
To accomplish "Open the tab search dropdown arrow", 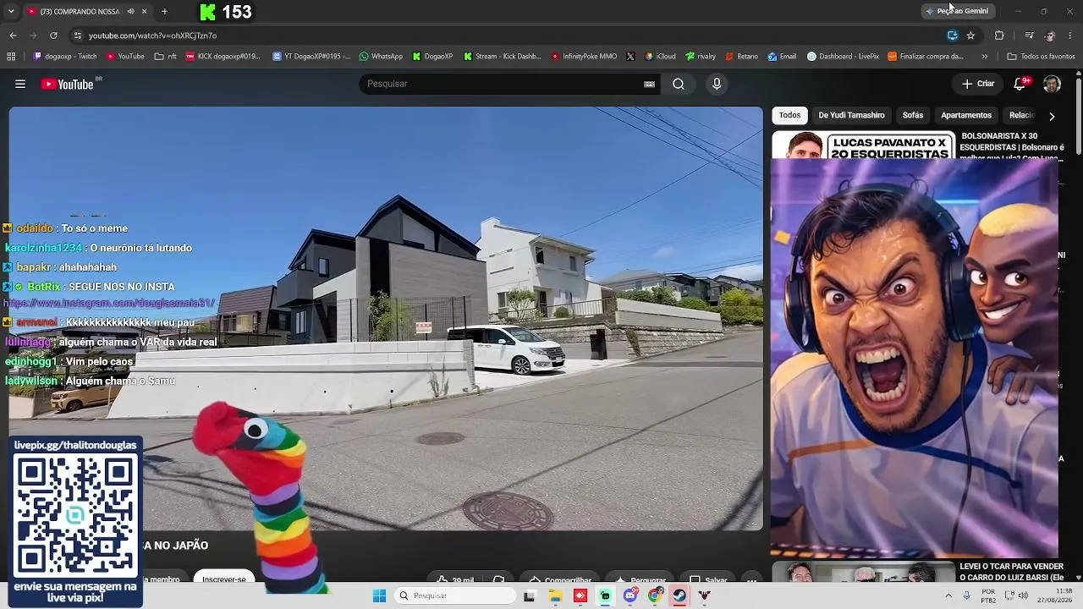I will [11, 11].
